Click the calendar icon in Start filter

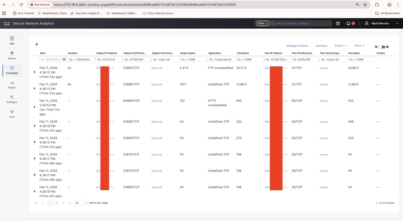65,60
